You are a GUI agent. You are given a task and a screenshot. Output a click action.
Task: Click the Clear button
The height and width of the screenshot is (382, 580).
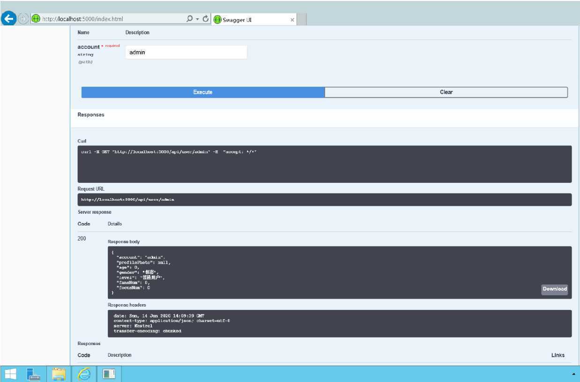point(446,92)
